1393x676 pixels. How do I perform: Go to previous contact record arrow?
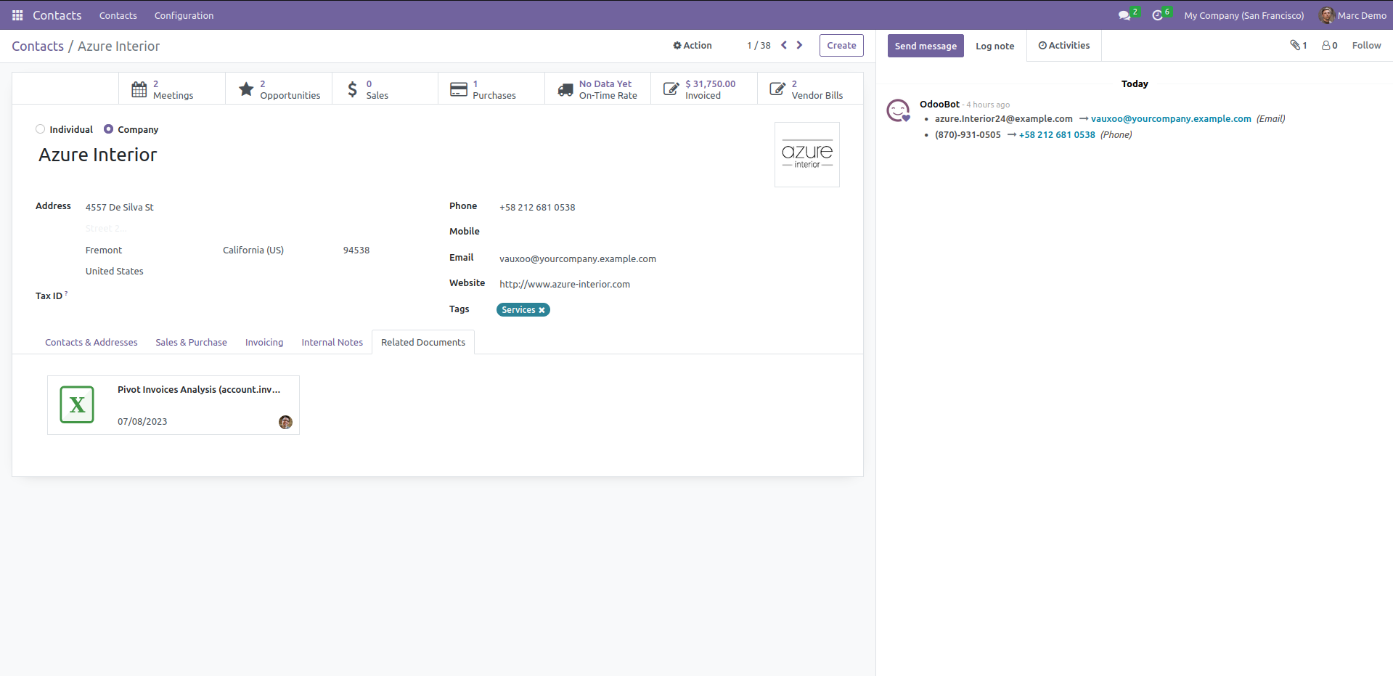784,45
